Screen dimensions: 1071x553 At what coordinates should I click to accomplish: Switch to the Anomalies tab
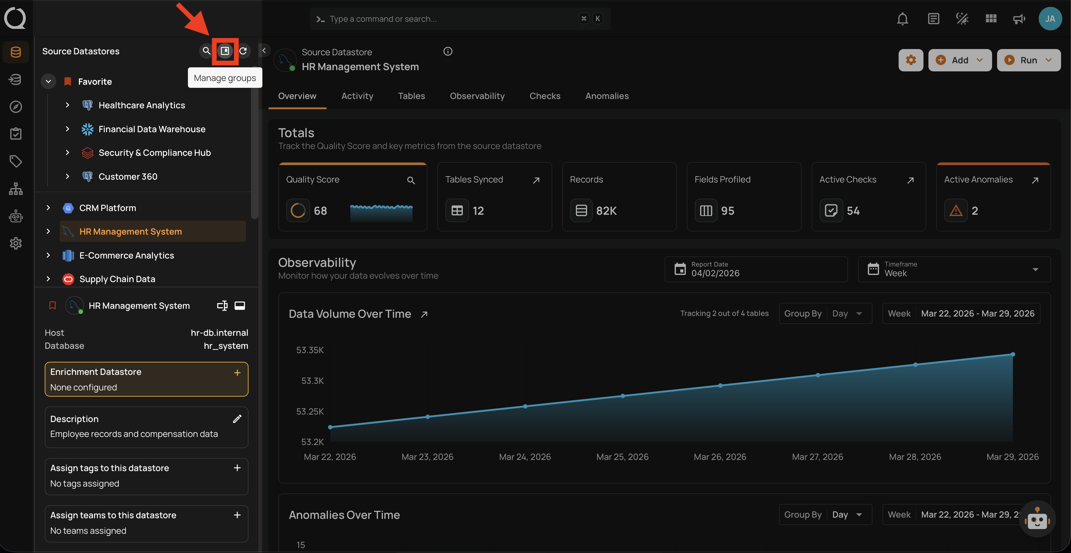pos(607,96)
